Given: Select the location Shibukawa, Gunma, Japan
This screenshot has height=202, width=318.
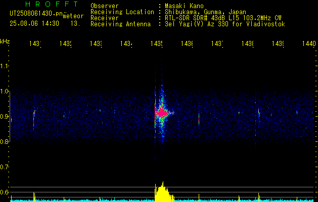Looking at the screenshot, I should 205,12.
